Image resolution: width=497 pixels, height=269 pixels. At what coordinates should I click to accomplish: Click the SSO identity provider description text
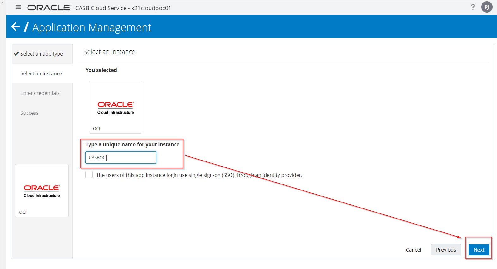coord(199,175)
